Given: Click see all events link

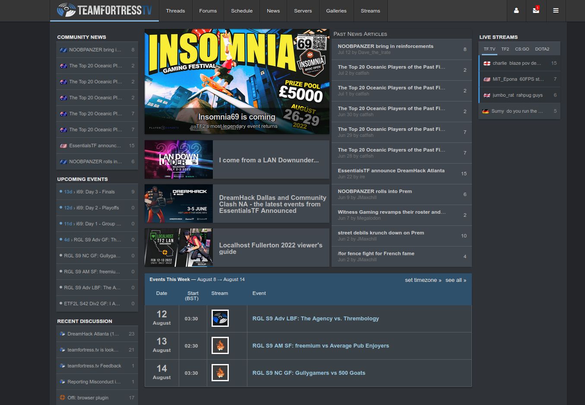Looking at the screenshot, I should [x=455, y=280].
